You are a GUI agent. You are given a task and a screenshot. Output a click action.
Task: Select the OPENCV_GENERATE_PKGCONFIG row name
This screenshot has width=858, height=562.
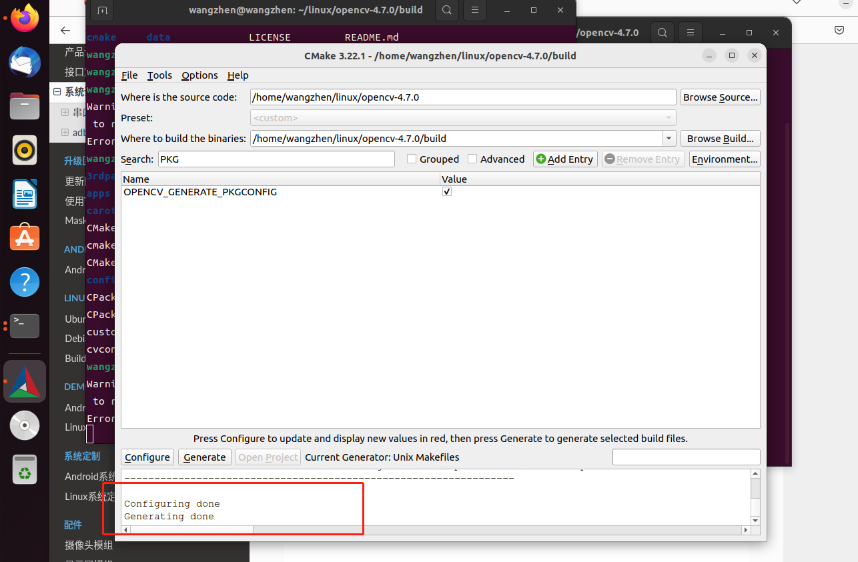200,191
